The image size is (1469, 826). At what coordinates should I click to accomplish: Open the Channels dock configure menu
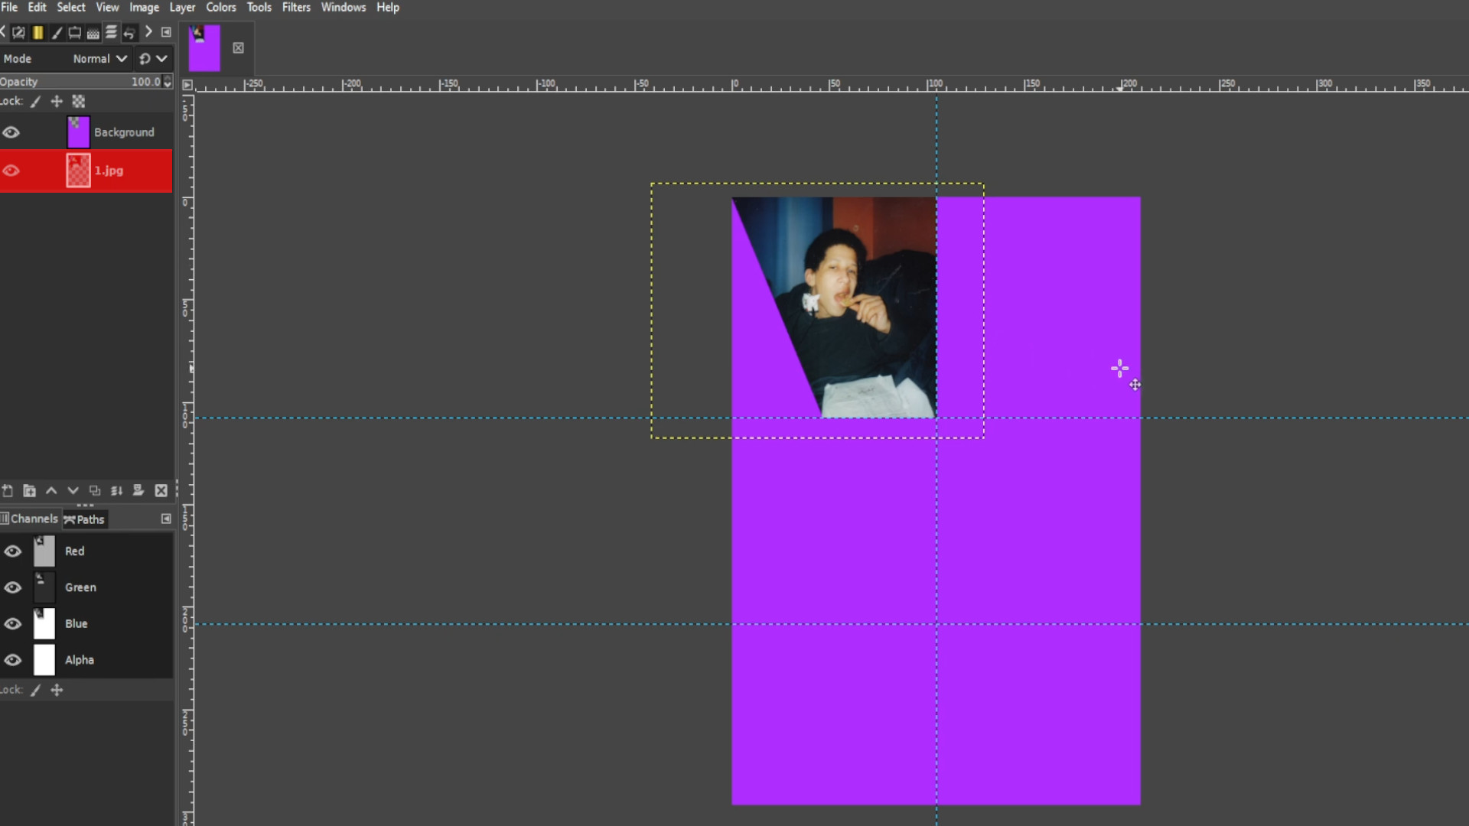166,519
